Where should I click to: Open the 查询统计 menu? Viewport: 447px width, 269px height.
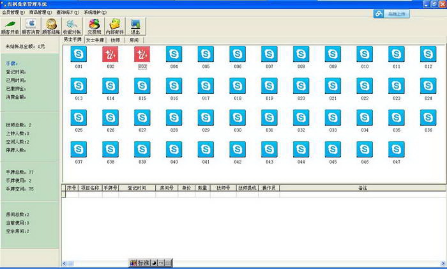coord(68,13)
